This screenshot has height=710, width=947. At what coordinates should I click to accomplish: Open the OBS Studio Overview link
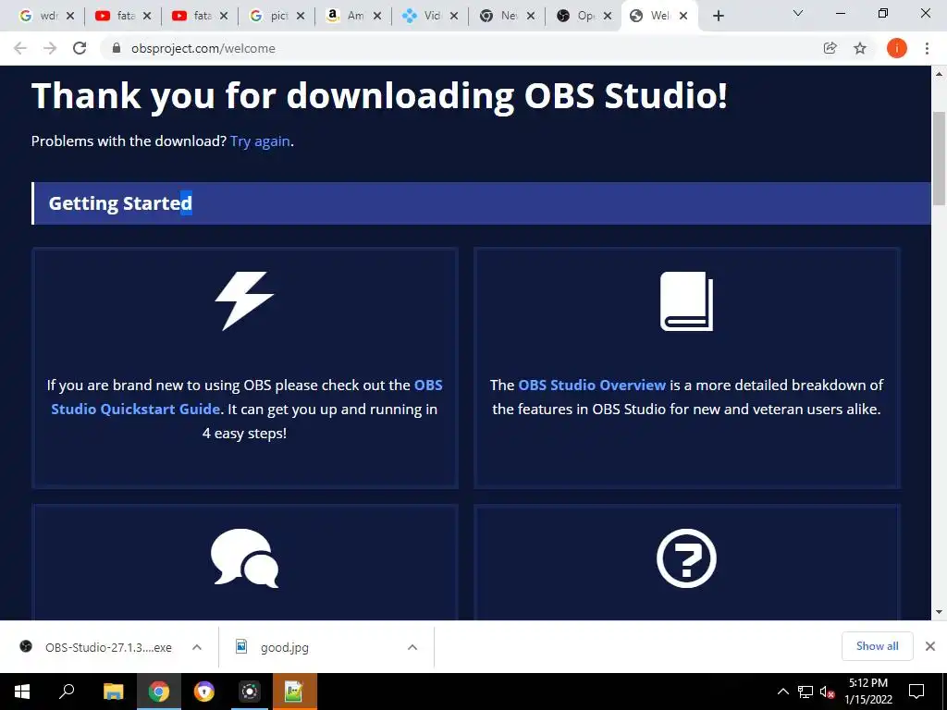(x=592, y=386)
